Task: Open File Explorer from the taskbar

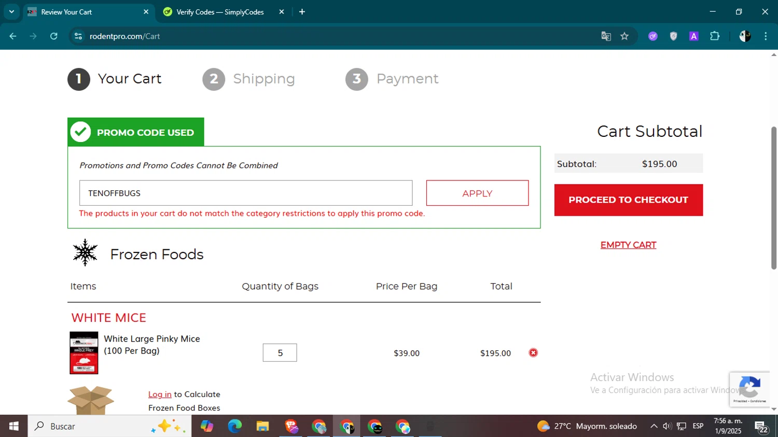Action: pyautogui.click(x=262, y=426)
